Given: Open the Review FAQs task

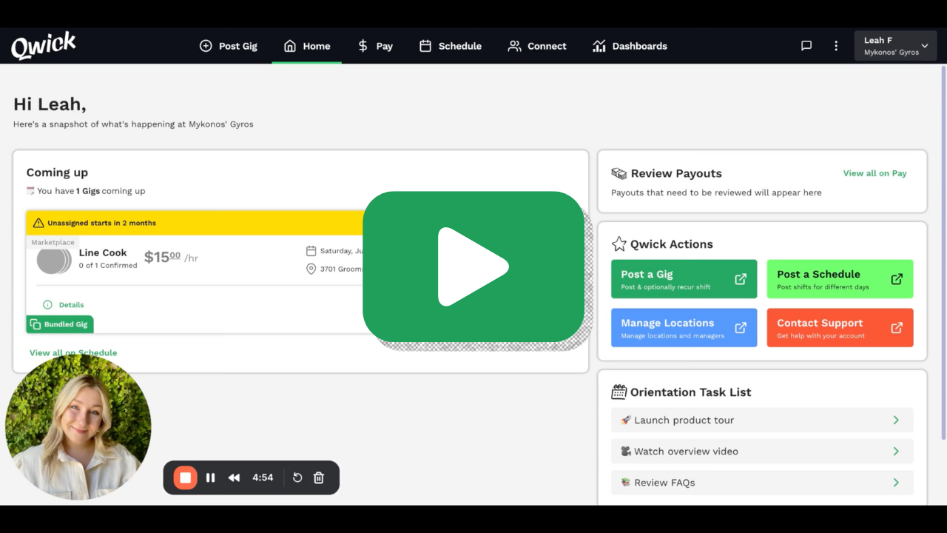Looking at the screenshot, I should [762, 482].
